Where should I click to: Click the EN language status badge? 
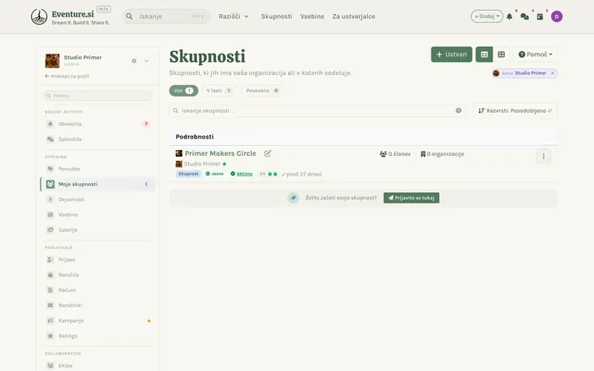pyautogui.click(x=267, y=174)
